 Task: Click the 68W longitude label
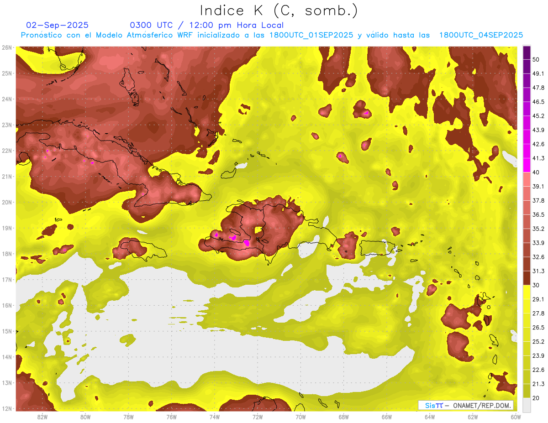[343, 417]
